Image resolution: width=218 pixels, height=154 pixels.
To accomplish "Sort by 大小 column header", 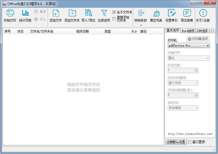I will pos(128,31).
